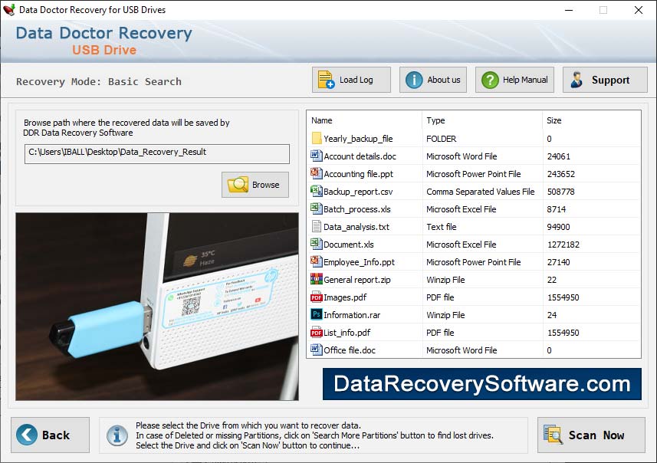Viewport: 657px width, 463px height.
Task: Click the icon beside Information.rar
Action: [x=317, y=315]
